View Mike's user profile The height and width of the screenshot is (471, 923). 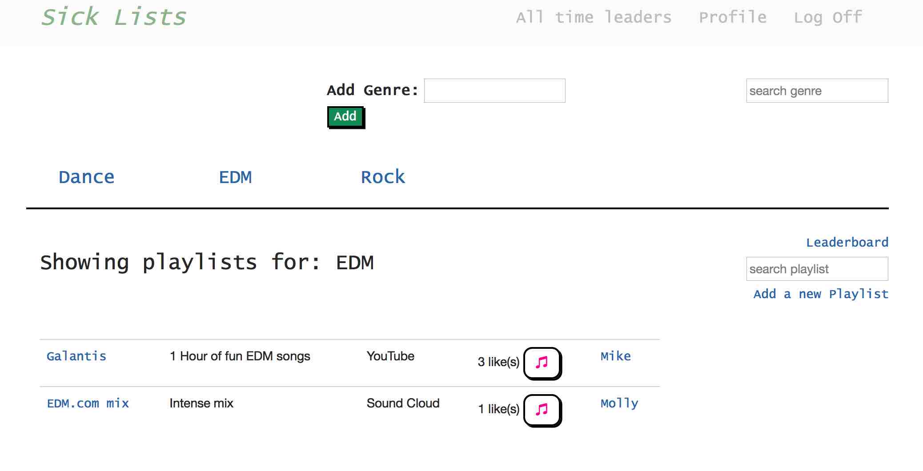click(x=616, y=356)
